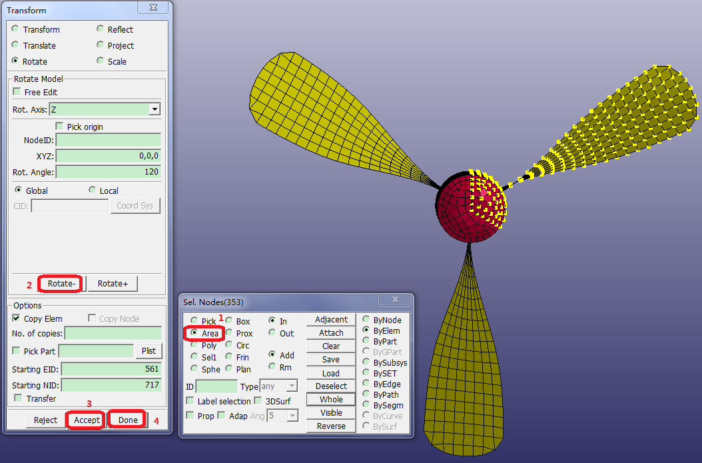Click the Rotate- button
This screenshot has width=702, height=463.
(60, 284)
